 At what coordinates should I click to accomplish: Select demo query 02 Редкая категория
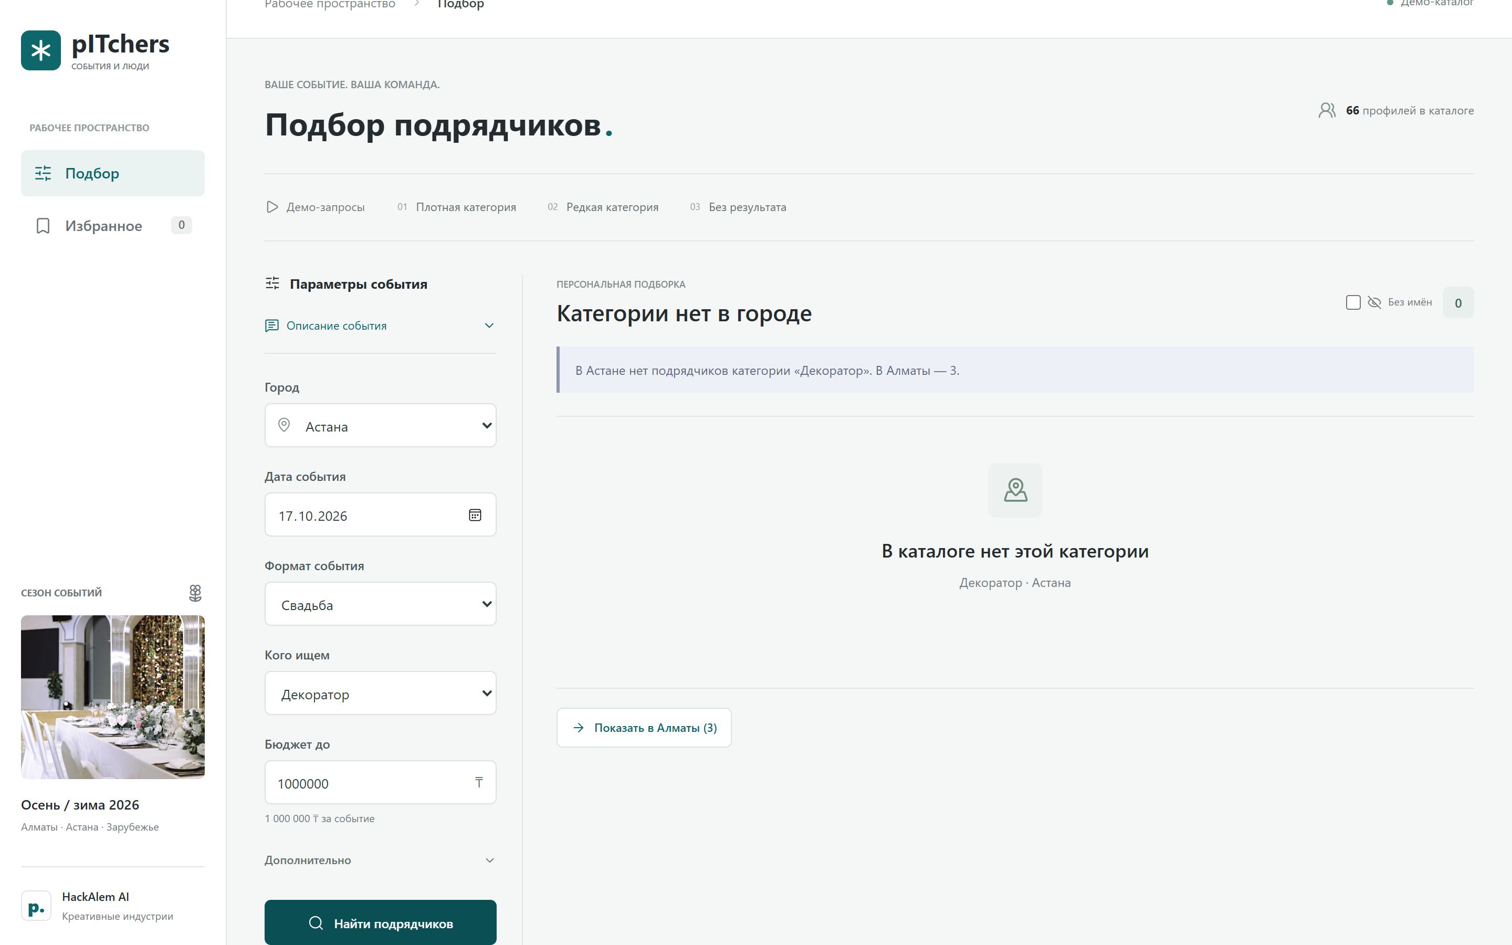pyautogui.click(x=603, y=207)
